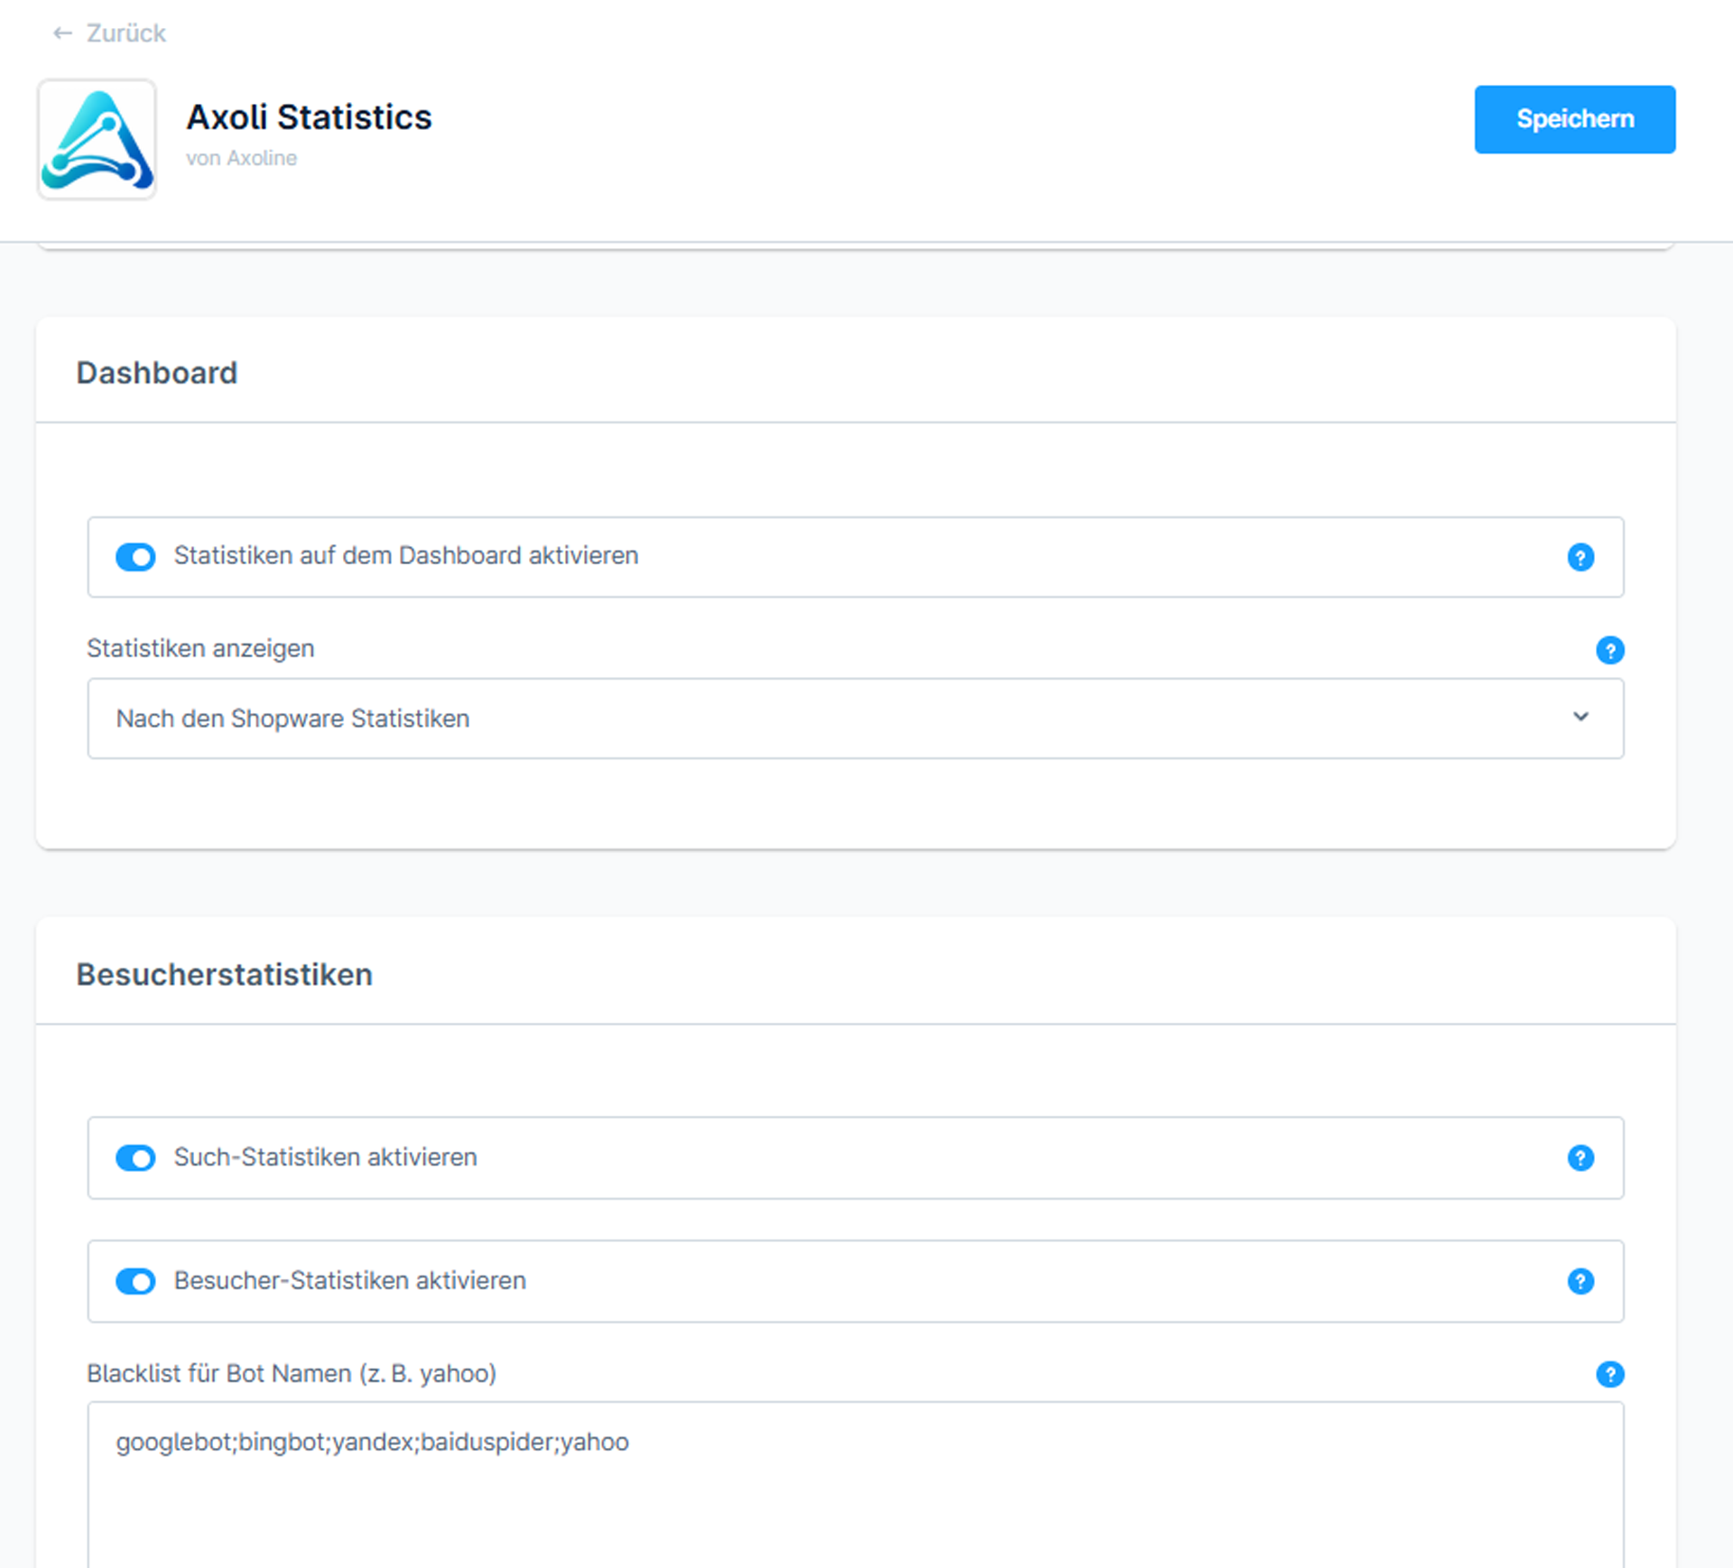Click help icon for Besucher-Statistiken aktivieren
Screen dimensions: 1733x1568
coord(1580,1281)
